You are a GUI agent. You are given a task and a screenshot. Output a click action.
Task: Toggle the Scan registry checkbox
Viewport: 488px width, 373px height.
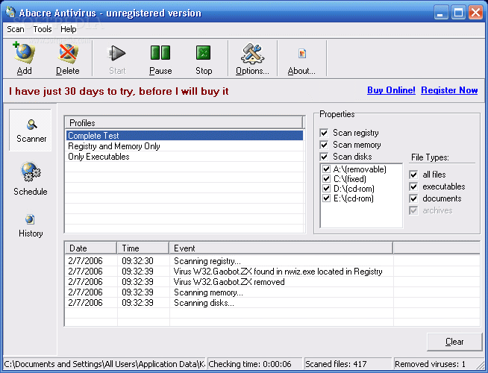click(x=324, y=133)
